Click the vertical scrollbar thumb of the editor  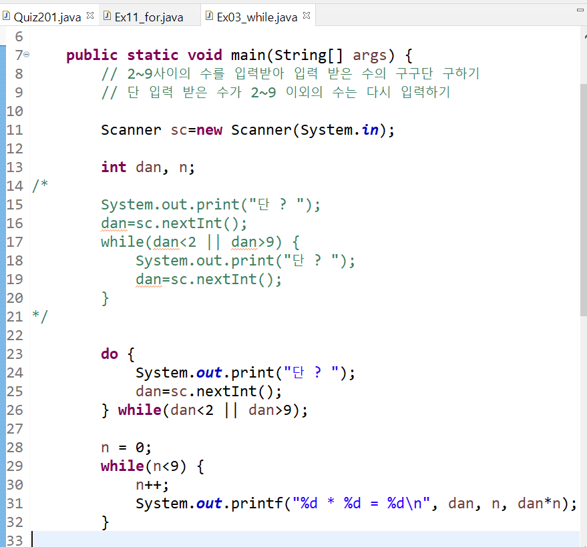point(583,200)
